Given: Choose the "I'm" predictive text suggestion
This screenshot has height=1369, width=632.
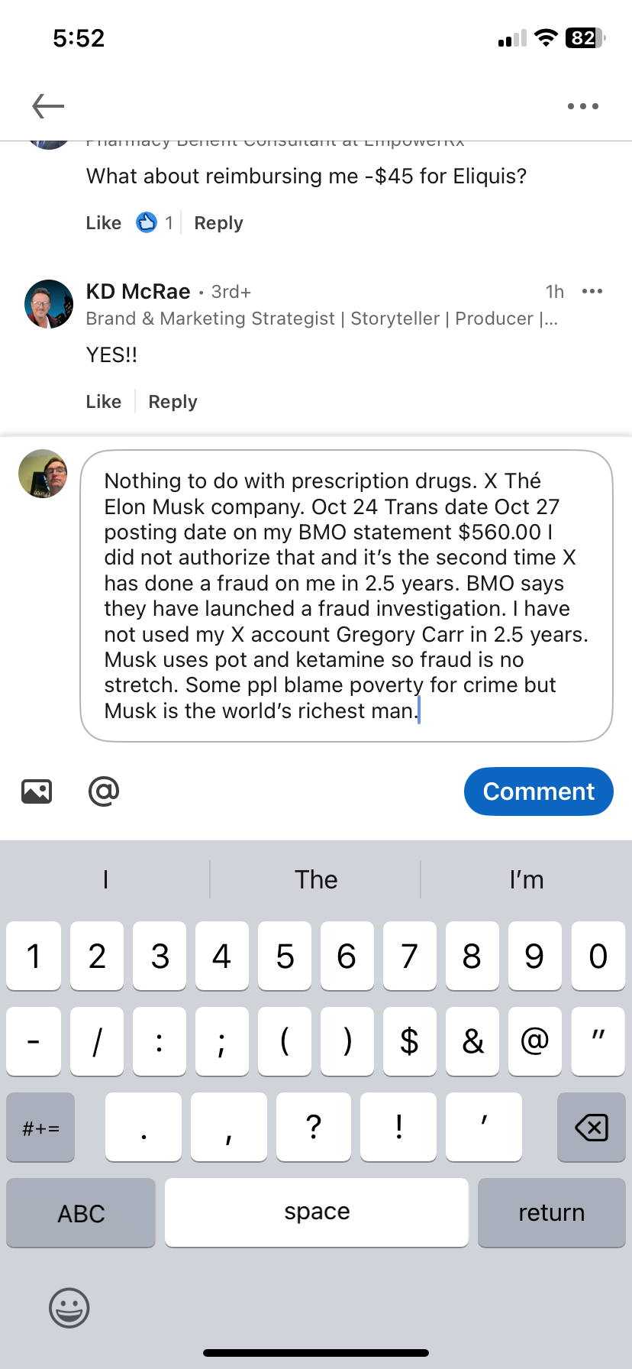Looking at the screenshot, I should [x=527, y=880].
